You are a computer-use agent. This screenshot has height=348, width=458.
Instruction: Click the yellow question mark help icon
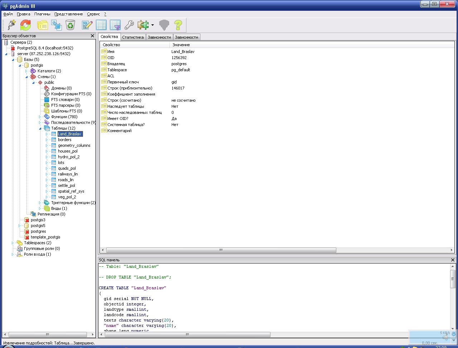178,25
